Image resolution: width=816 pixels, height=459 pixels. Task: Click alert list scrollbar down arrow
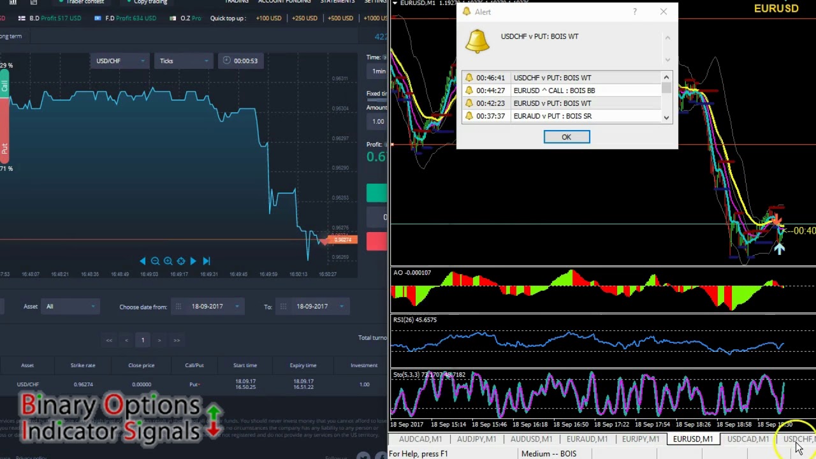666,117
